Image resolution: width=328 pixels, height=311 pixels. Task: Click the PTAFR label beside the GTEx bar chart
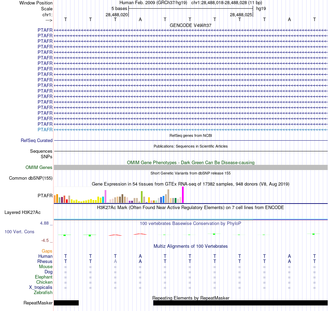point(45,196)
